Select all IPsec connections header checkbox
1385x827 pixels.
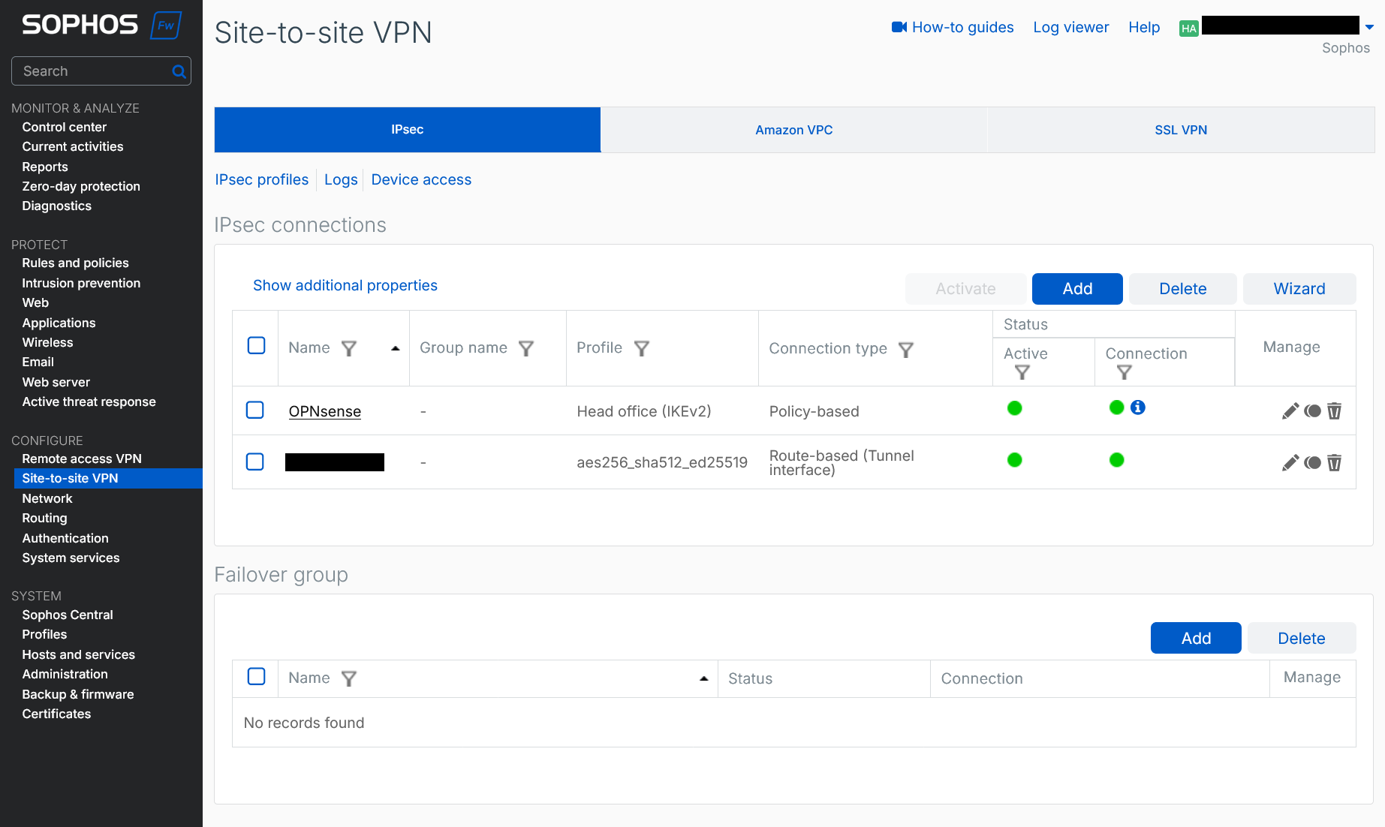tap(257, 345)
